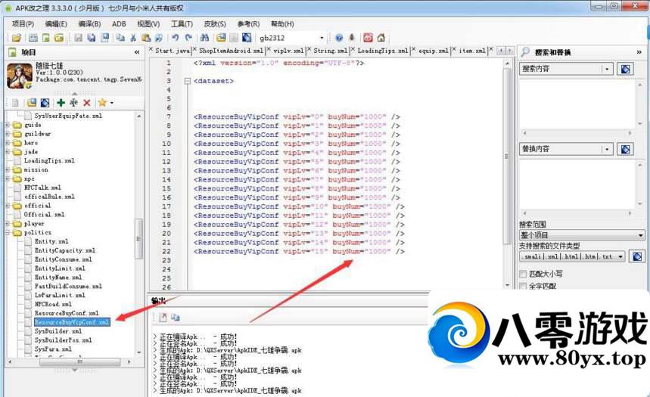Image resolution: width=650 pixels, height=397 pixels.
Task: Click the rename icon in project toolbar
Action: pyautogui.click(x=73, y=102)
